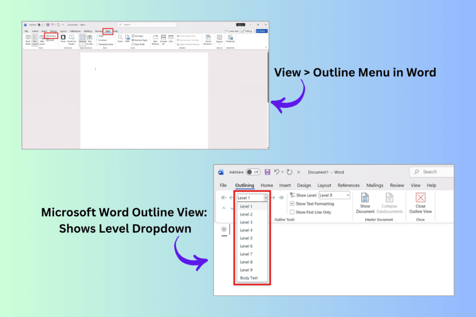This screenshot has width=476, height=317.
Task: Promote to Heading 1 double-left arrow
Action: (x=224, y=198)
